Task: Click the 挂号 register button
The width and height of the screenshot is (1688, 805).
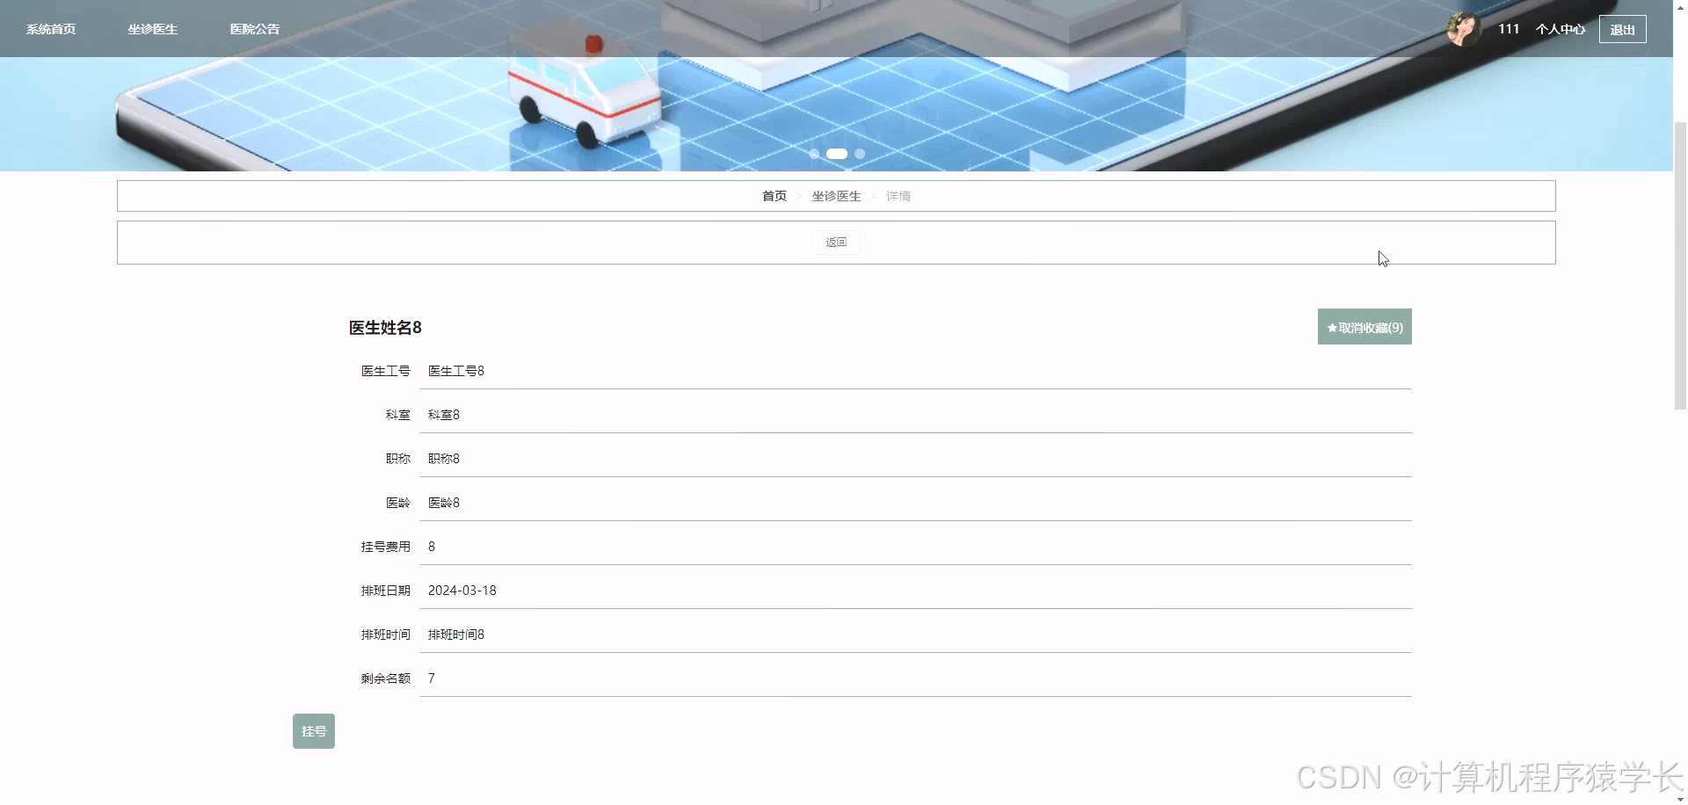Action: click(x=314, y=731)
